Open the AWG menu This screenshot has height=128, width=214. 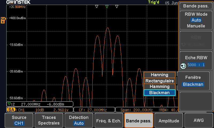(x=198, y=120)
